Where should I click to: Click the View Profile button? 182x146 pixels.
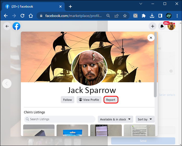pyautogui.click(x=89, y=100)
